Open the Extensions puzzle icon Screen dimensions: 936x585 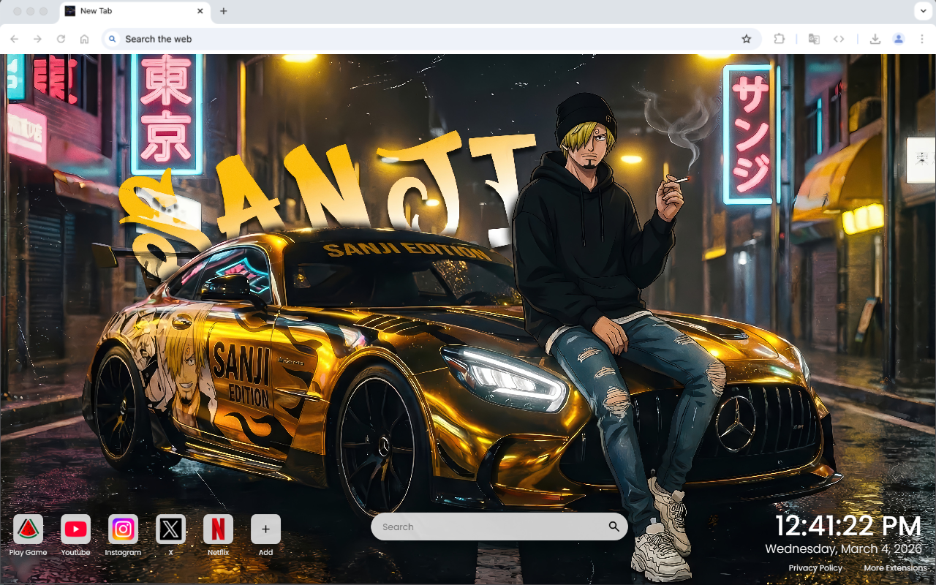[780, 39]
